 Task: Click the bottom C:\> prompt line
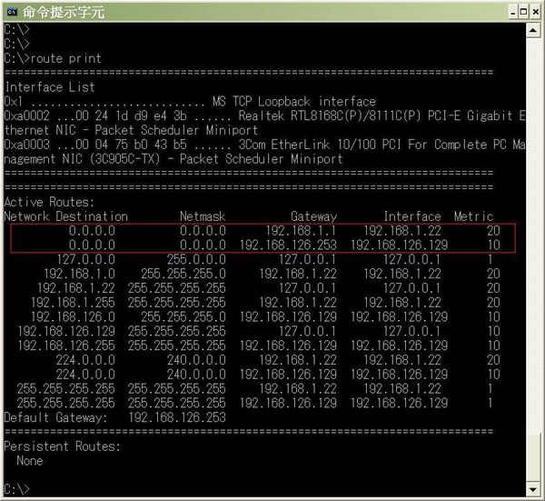(x=16, y=489)
